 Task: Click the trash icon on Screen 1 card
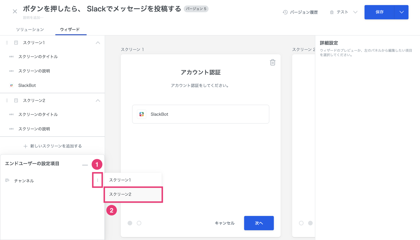[273, 62]
